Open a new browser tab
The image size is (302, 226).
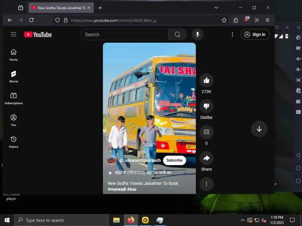[x=100, y=8]
